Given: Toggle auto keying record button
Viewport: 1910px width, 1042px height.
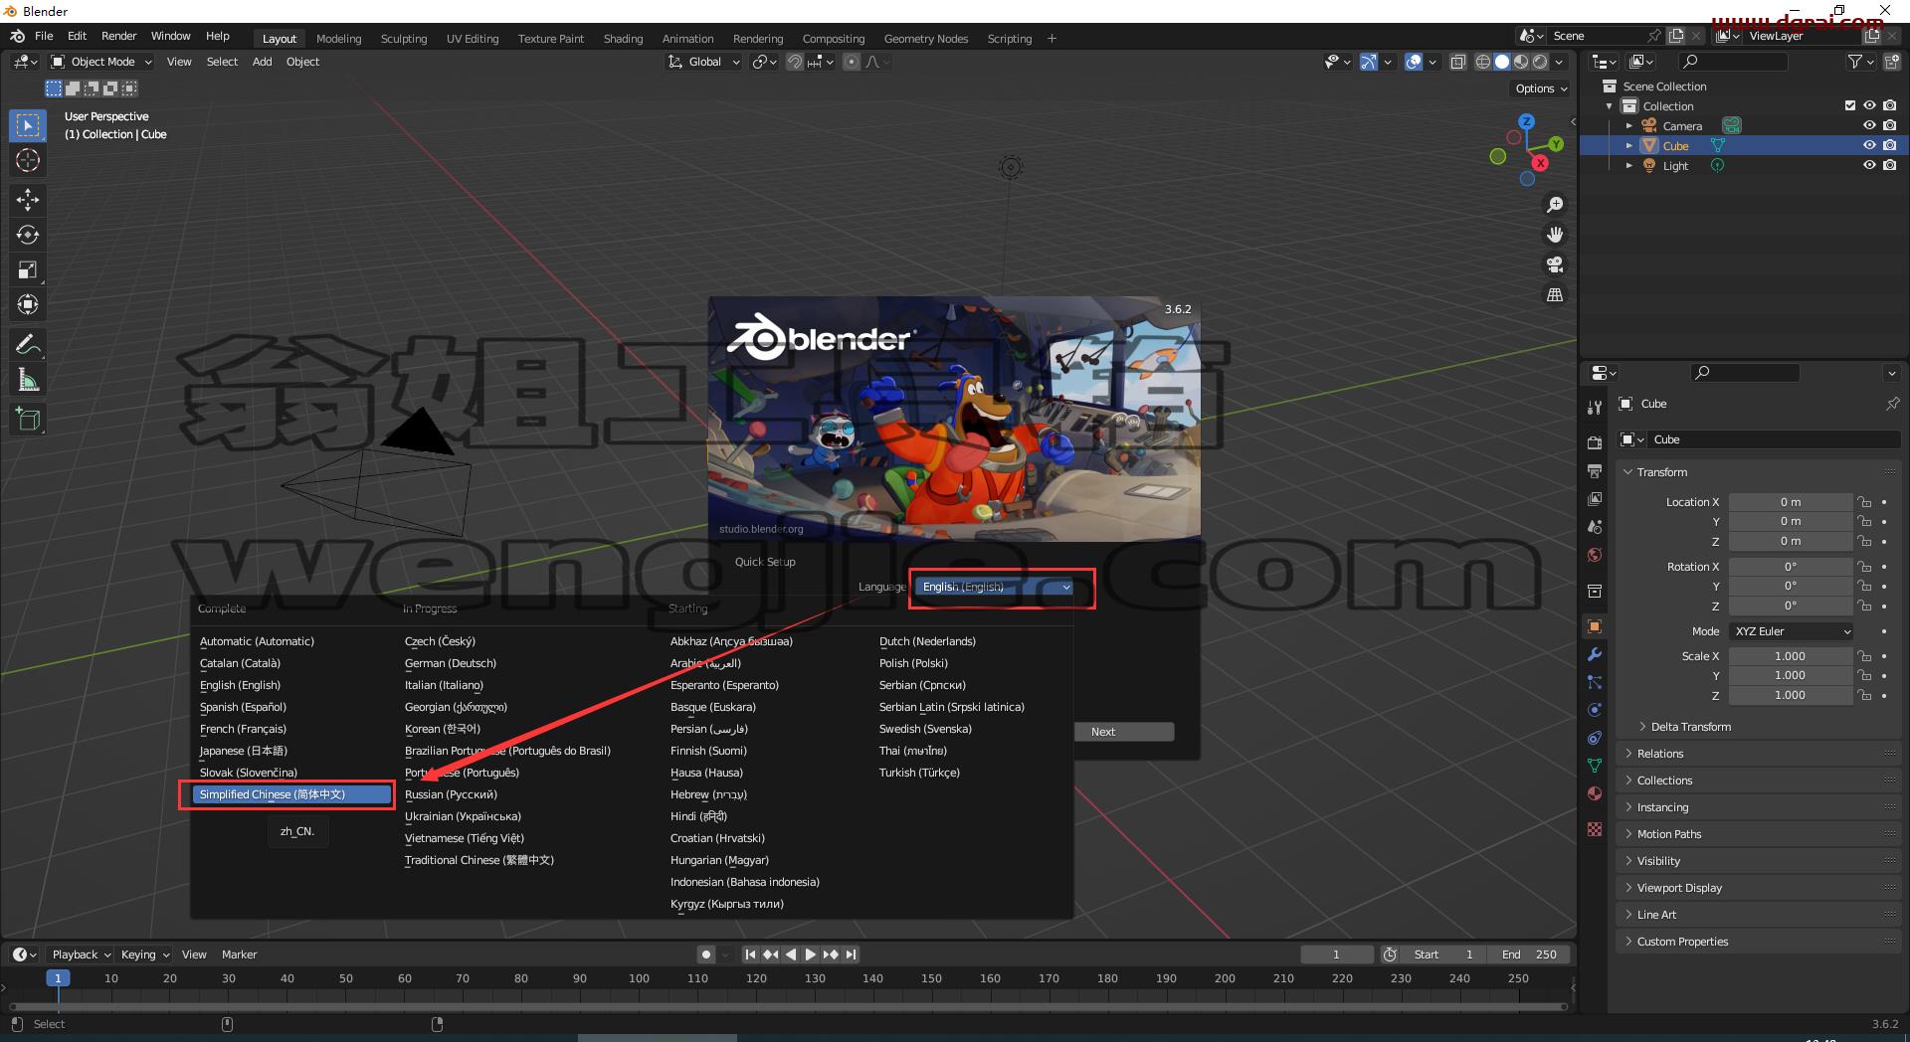Looking at the screenshot, I should point(706,955).
